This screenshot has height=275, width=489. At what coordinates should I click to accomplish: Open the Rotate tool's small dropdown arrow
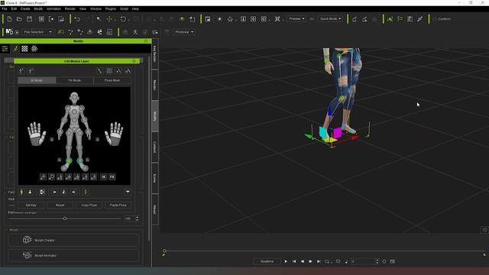coord(129,20)
